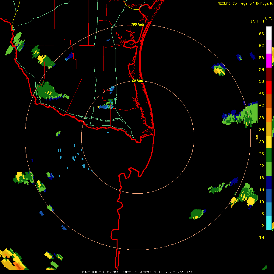Click the "KBRO" radar site identifier
The height and width of the screenshot is (274, 274).
tap(145, 272)
